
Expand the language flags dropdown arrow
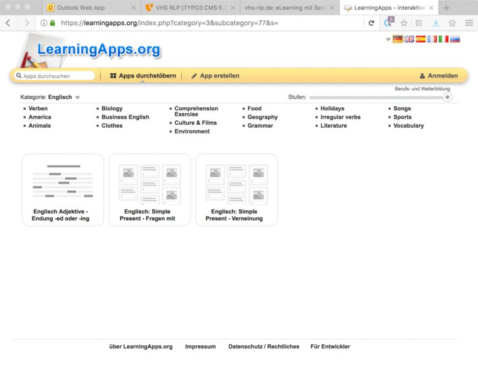[388, 39]
